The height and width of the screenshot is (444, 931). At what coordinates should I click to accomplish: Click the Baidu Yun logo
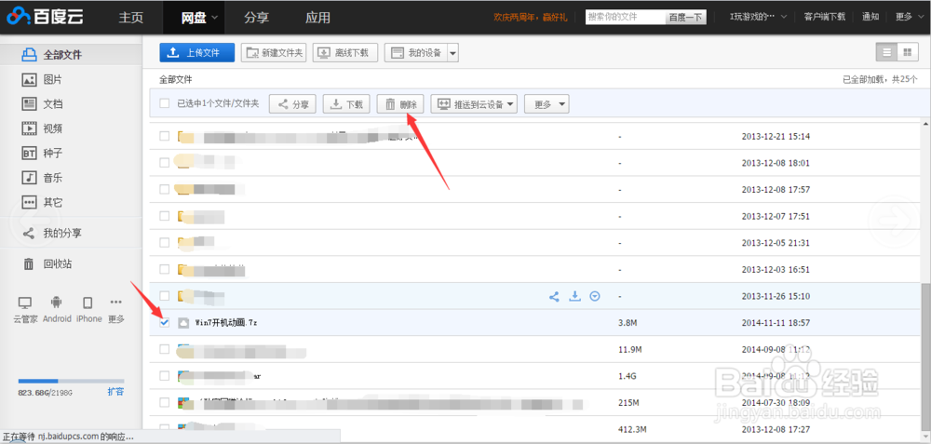(45, 17)
